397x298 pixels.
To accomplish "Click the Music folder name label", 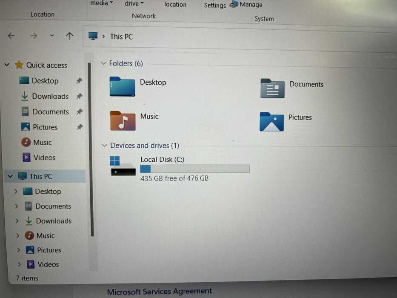I will (x=149, y=116).
